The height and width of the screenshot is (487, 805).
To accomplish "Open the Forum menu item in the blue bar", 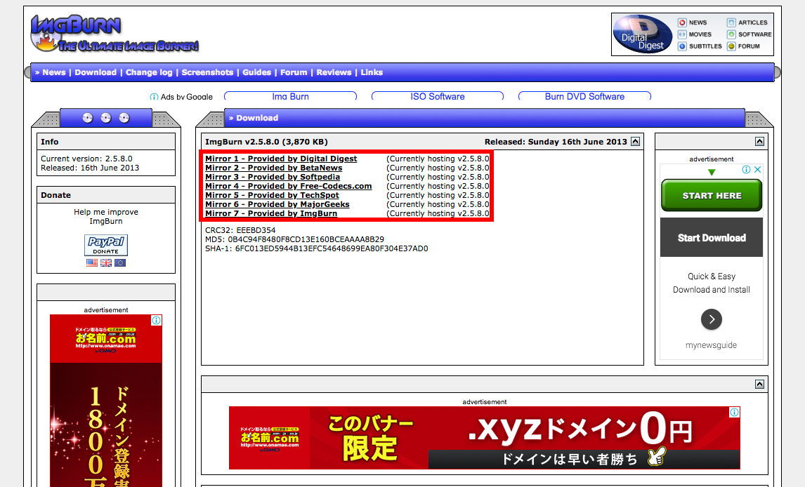I will 294,72.
